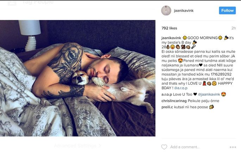Click the heart-eyes emoji in a.r.o.p comment
Screen dimensions: 241x155
(x=223, y=94)
